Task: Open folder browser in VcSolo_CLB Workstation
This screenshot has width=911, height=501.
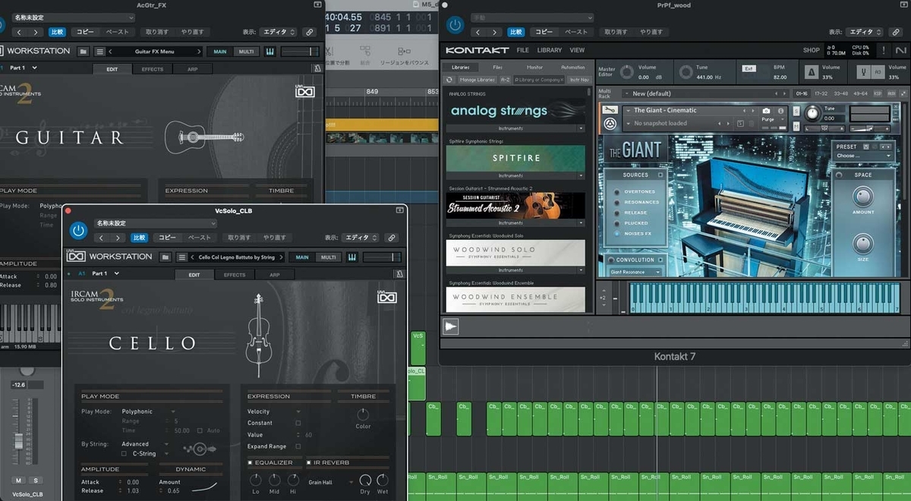Action: pos(165,257)
